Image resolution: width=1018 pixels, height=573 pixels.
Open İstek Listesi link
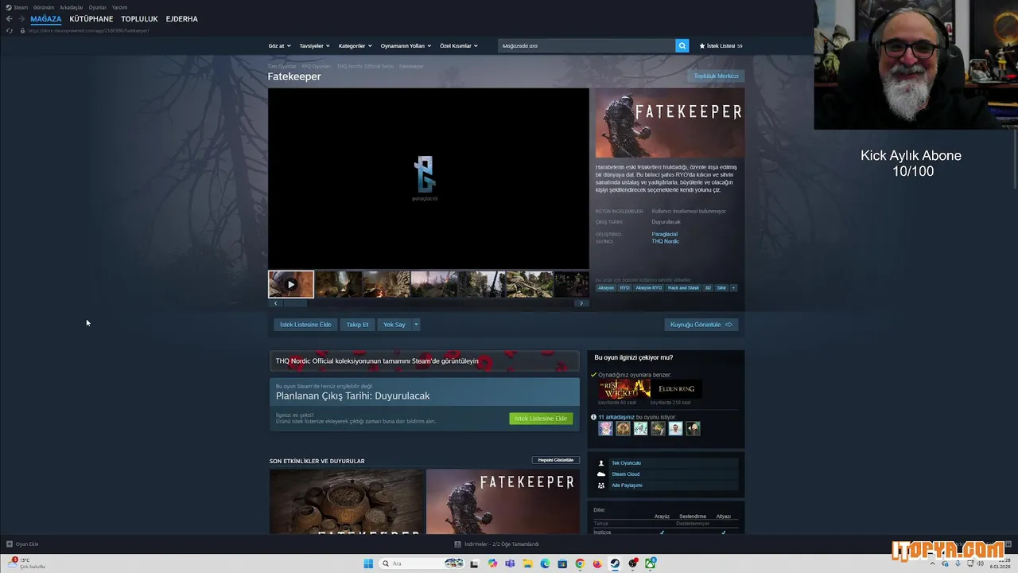pyautogui.click(x=721, y=45)
